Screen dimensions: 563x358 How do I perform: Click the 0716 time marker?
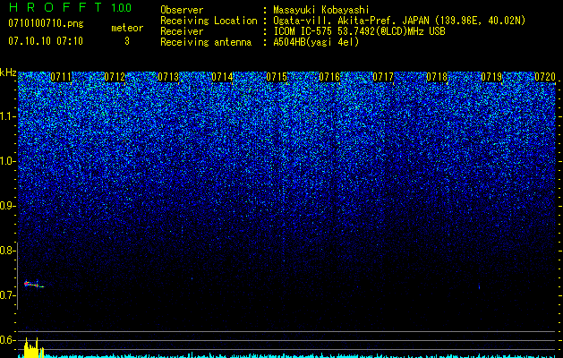point(329,77)
